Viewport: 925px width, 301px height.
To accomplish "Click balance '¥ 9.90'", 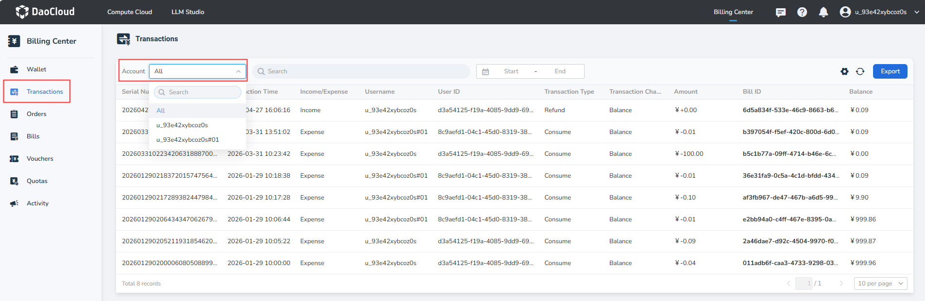I will click(x=859, y=198).
